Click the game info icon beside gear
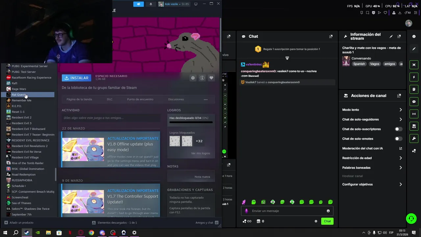The height and width of the screenshot is (237, 421). tap(202, 78)
